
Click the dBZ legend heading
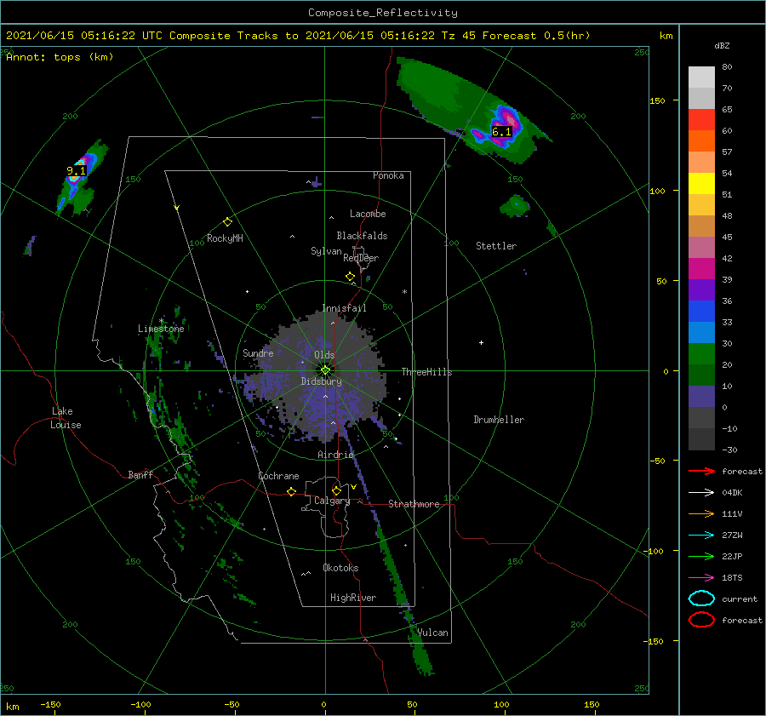tap(722, 45)
